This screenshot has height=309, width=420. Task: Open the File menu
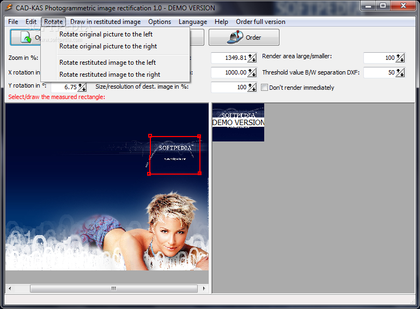tap(13, 22)
